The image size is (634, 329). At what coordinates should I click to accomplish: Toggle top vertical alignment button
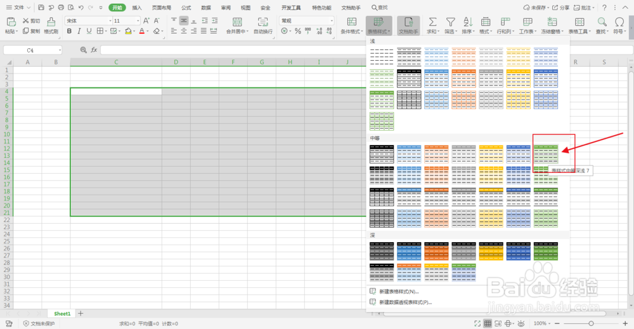[174, 21]
